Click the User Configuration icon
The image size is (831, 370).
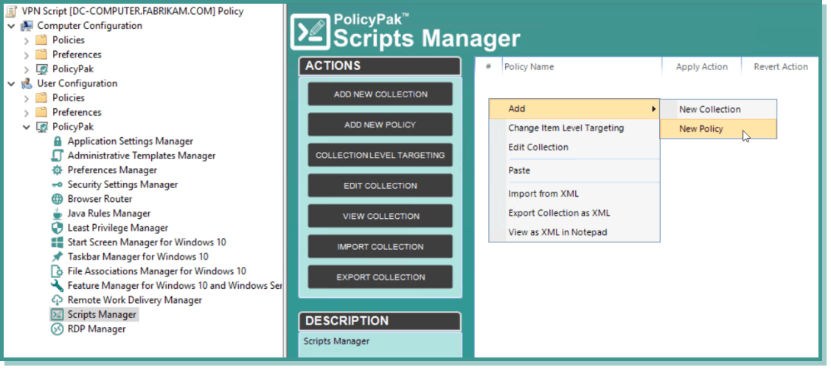(27, 84)
